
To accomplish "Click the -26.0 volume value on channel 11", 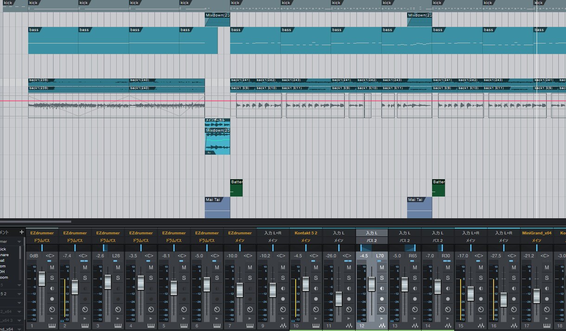I will click(331, 256).
